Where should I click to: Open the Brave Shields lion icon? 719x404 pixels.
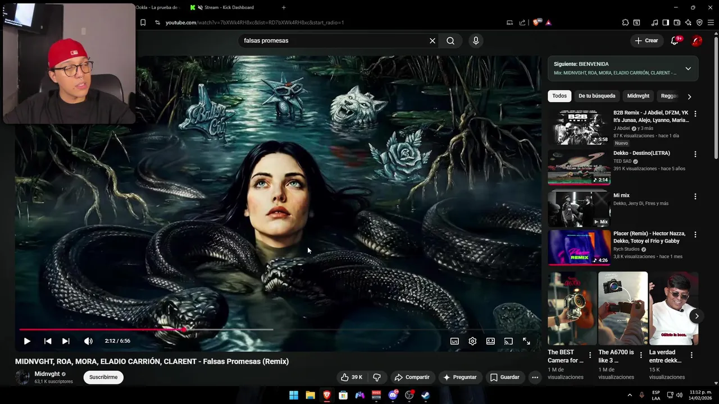coord(536,22)
